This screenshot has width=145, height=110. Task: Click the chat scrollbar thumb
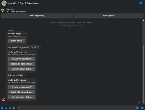[x=144, y=73]
